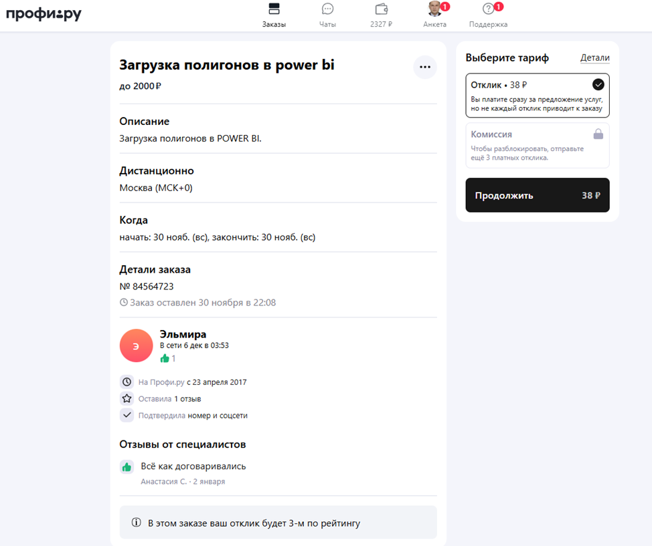Click the lock icon on Комиссия
Viewport: 652px width, 546px height.
pos(598,134)
